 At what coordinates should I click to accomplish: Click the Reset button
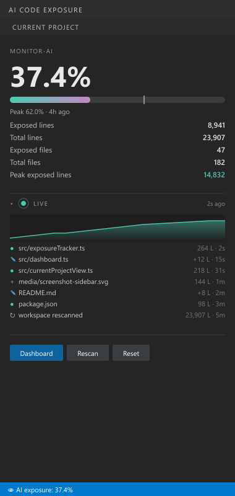[x=131, y=353]
